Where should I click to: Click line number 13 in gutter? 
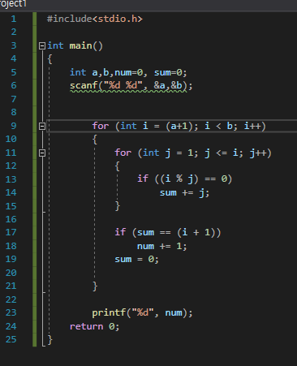[x=11, y=179]
